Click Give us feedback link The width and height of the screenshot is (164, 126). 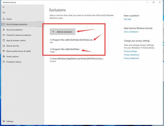(x=131, y=32)
